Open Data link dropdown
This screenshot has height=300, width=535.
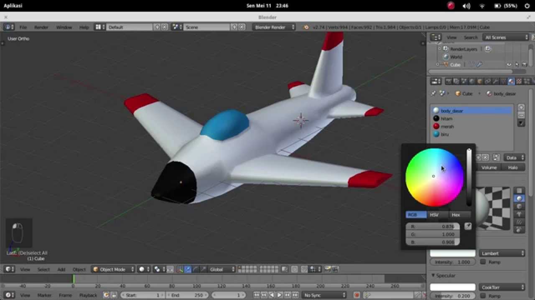(x=515, y=157)
